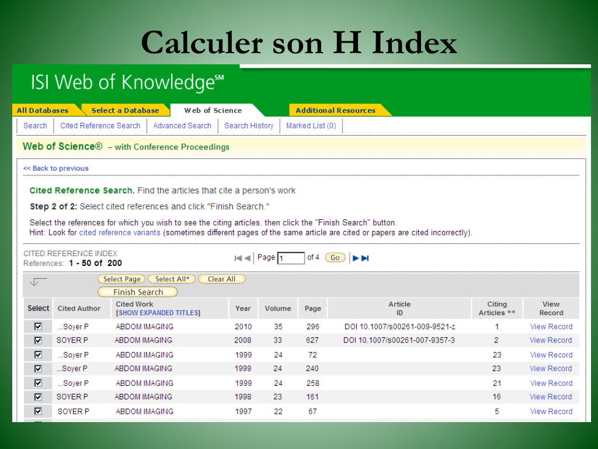Toggle checkbox for 1999 reference, page 258

point(38,383)
